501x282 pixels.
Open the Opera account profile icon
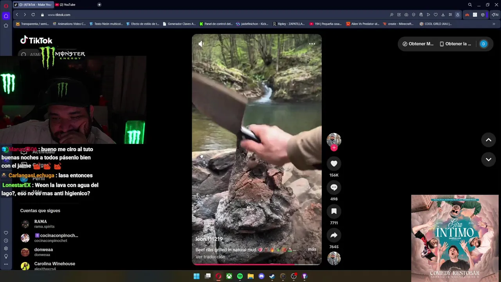click(458, 15)
